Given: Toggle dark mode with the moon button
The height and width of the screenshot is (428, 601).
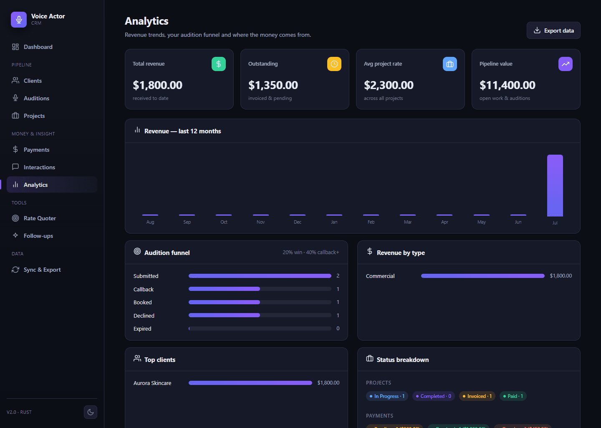Looking at the screenshot, I should click(91, 412).
